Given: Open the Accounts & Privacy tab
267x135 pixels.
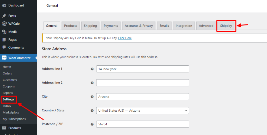Looking at the screenshot, I should [139, 26].
